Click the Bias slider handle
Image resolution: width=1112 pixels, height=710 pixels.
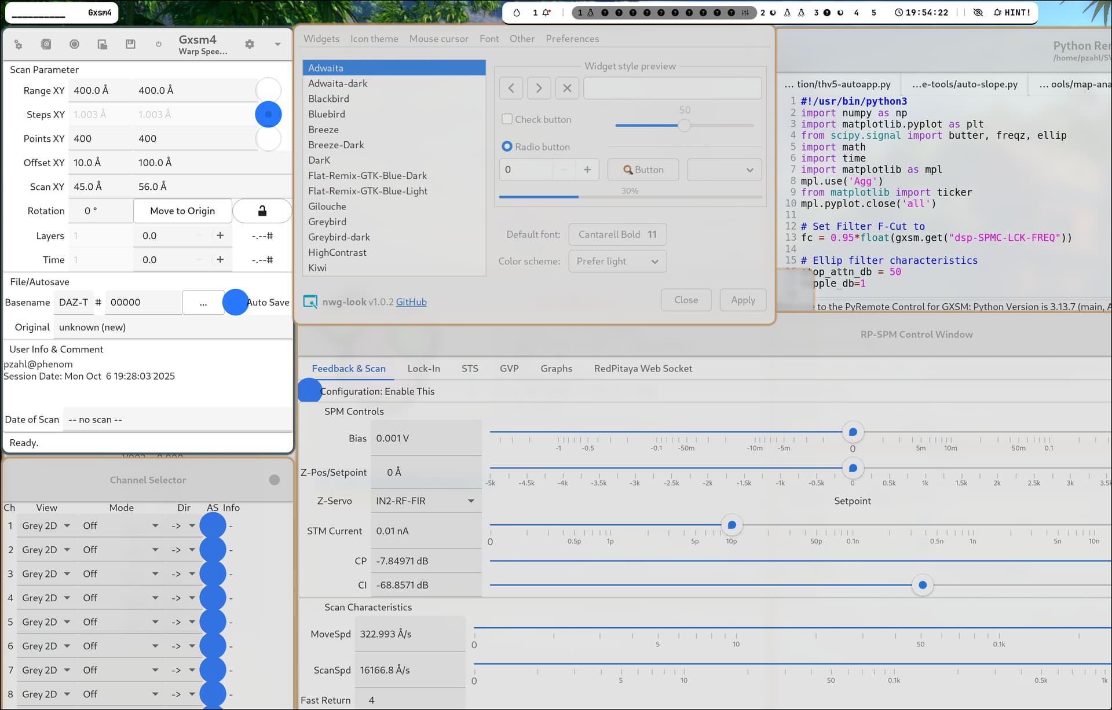point(853,432)
